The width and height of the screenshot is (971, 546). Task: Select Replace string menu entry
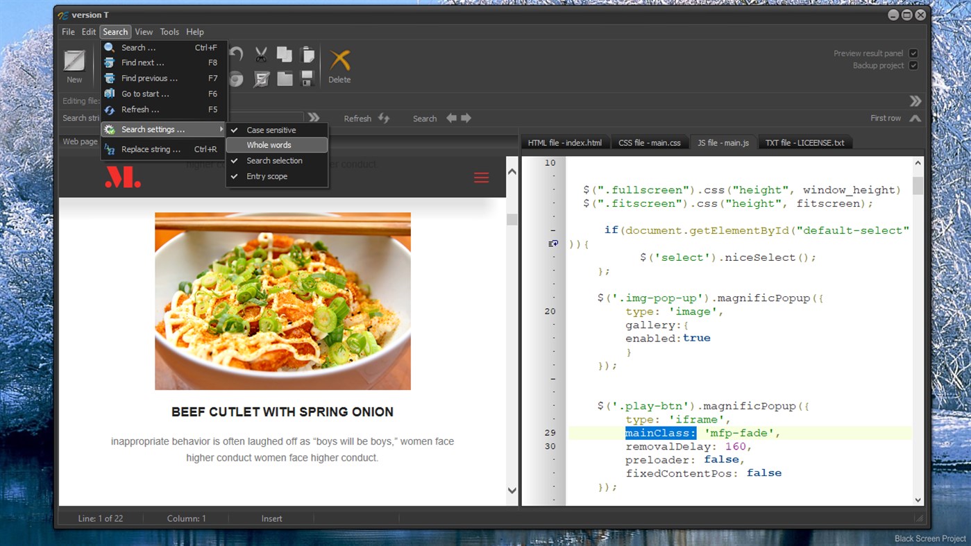point(151,149)
